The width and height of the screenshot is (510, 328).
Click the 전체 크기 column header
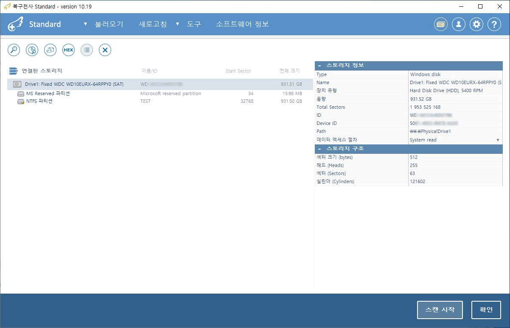coord(290,71)
